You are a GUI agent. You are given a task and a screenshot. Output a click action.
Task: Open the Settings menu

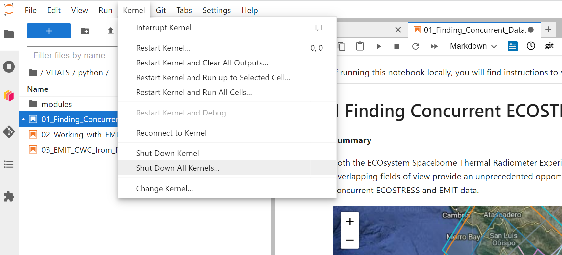click(x=217, y=10)
